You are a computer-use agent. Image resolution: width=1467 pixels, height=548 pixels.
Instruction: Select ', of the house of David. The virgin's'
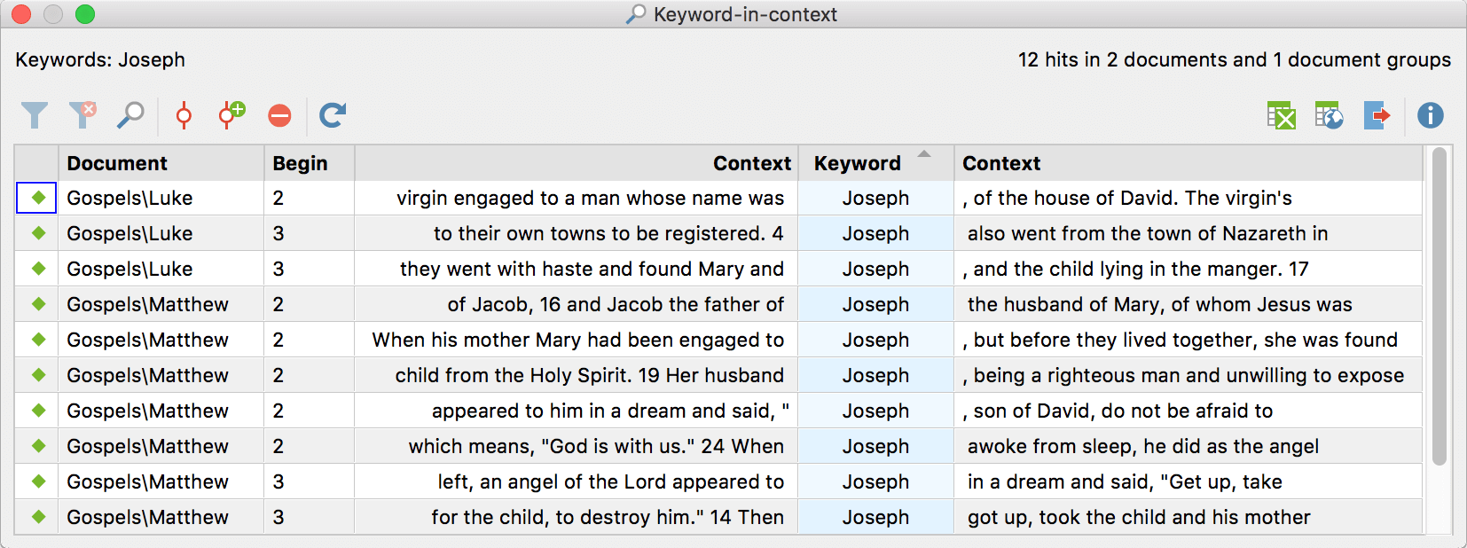click(x=1127, y=198)
